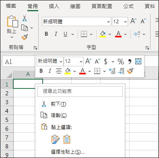Screen dimensions: 159x158
Task: Open the ribbon underline style dropdown arrow
Action: coord(72,34)
